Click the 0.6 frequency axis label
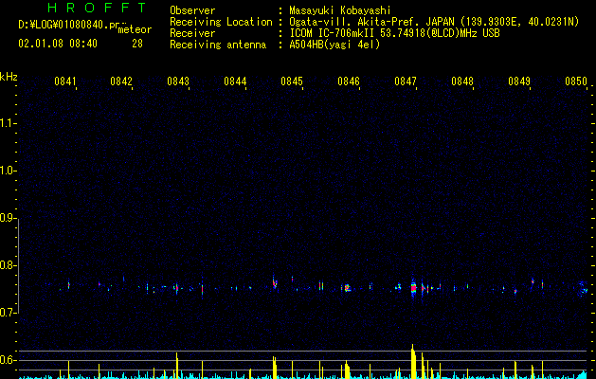 click(8, 360)
